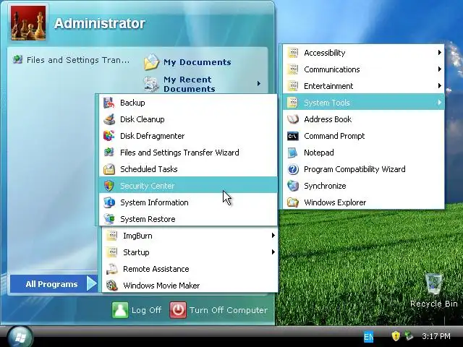
Task: Click the Windows Movie Maker icon
Action: point(112,286)
